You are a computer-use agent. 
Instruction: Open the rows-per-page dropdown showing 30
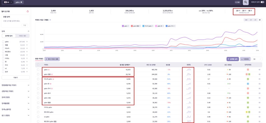[x=257, y=59]
